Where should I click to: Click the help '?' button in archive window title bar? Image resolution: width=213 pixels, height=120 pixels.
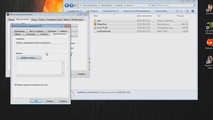click(80, 14)
